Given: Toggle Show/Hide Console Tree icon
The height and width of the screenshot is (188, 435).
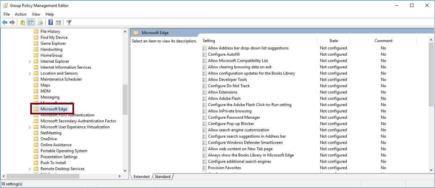Looking at the screenshot, I should [30, 23].
